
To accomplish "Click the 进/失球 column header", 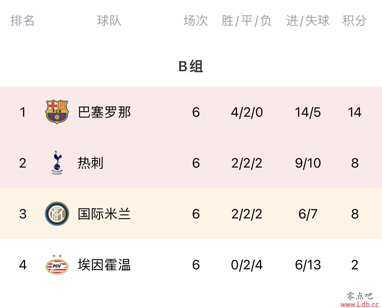I will pyautogui.click(x=308, y=21).
